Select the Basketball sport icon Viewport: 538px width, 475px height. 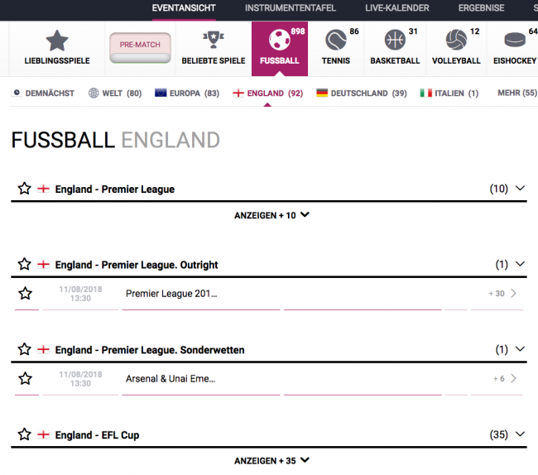click(x=395, y=40)
